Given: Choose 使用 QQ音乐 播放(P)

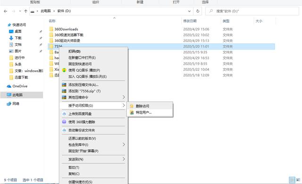Looking at the screenshot, I should point(84,70).
